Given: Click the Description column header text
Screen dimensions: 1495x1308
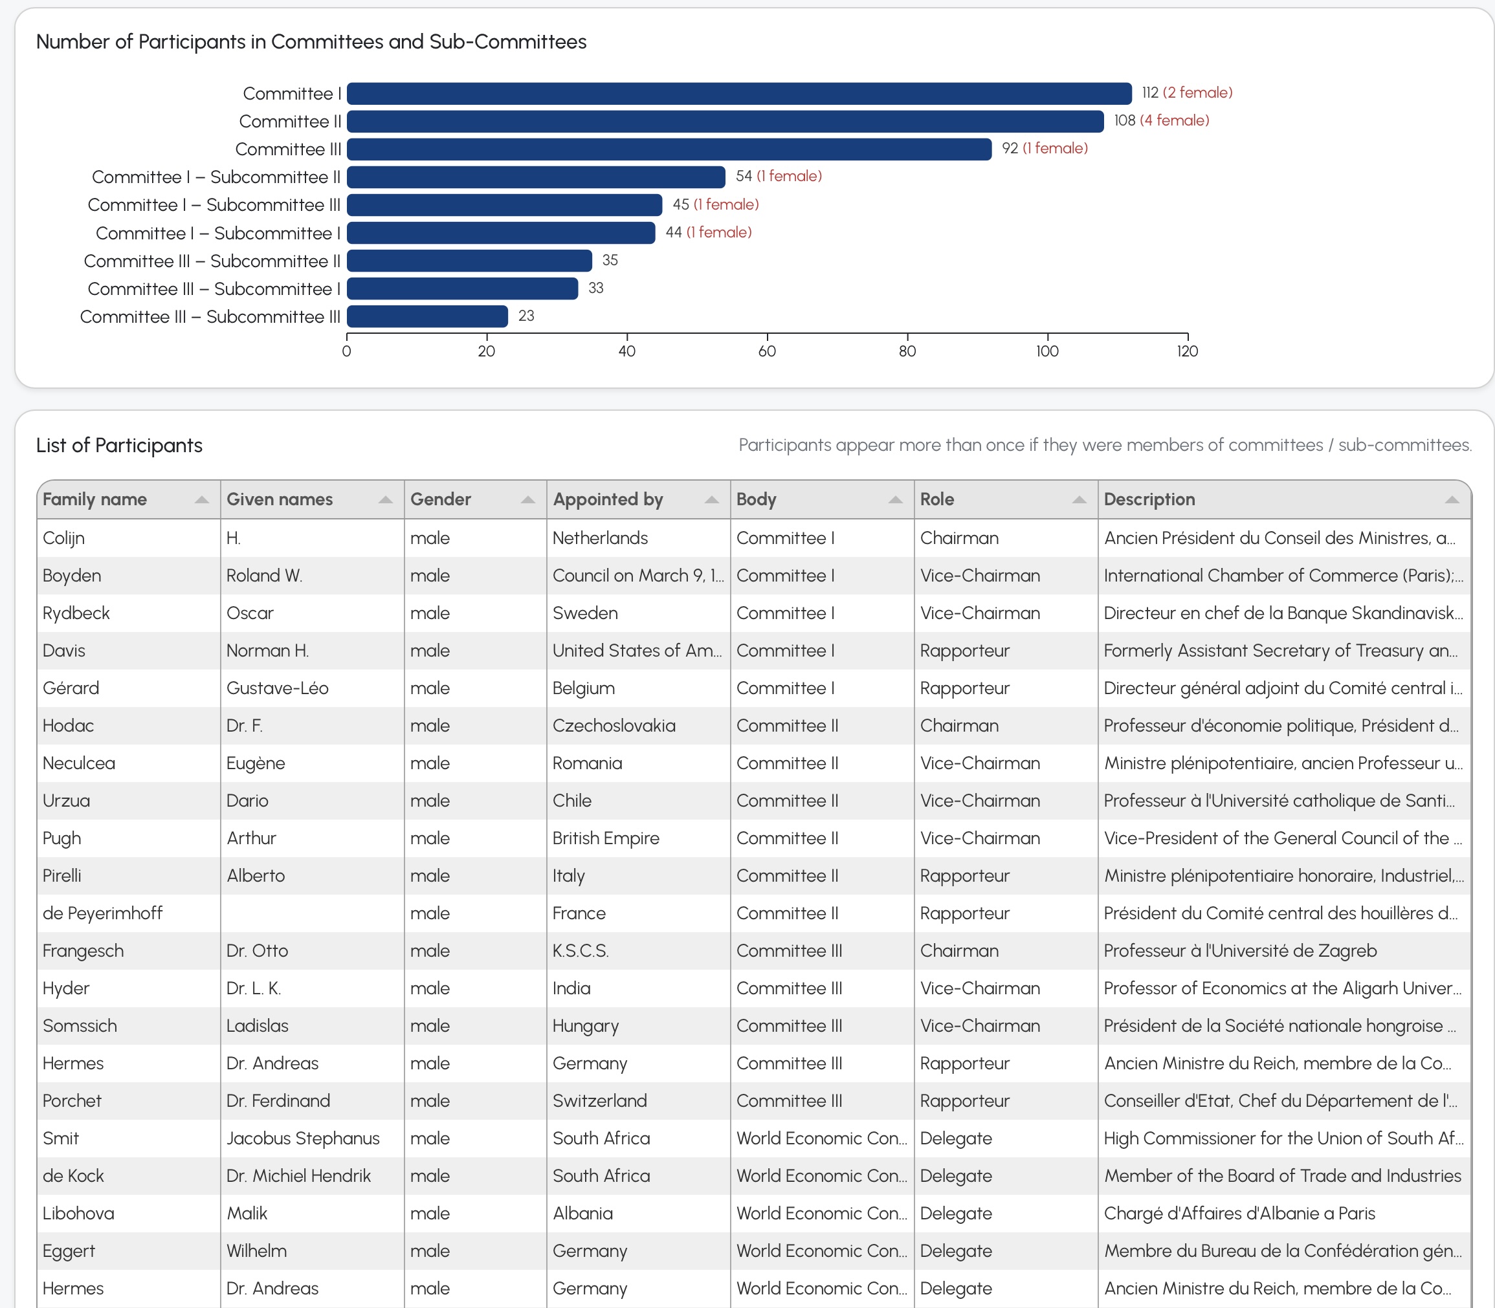Looking at the screenshot, I should point(1149,499).
